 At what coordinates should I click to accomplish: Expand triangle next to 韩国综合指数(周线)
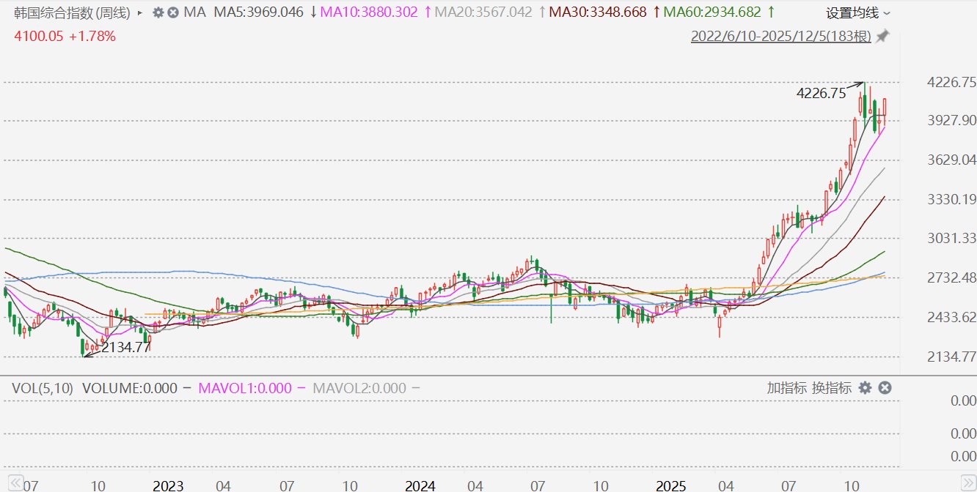point(139,12)
